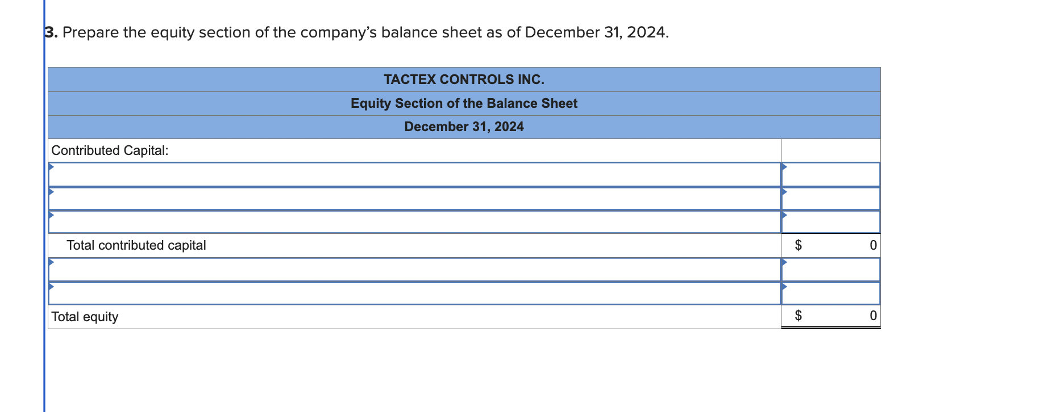
Task: Open the first account dropdown below Total contributed capital
Action: 51,263
